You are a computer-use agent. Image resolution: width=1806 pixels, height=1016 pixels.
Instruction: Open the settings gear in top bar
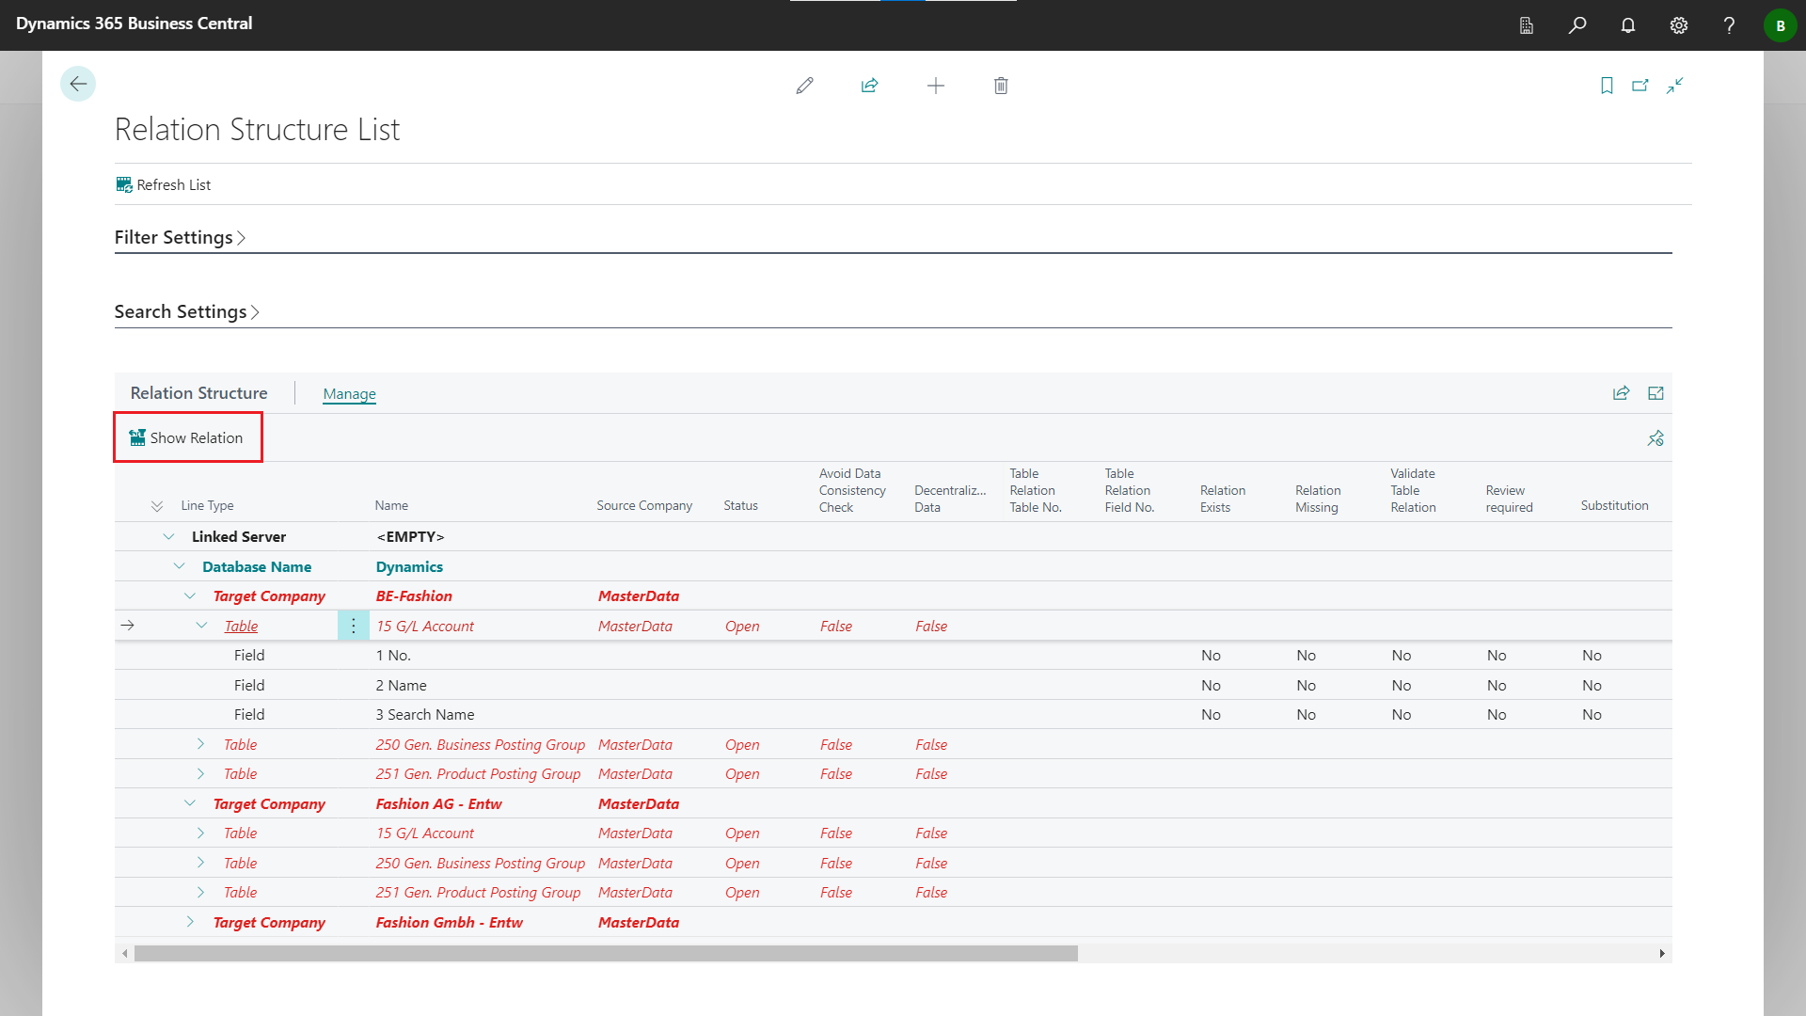1679,25
